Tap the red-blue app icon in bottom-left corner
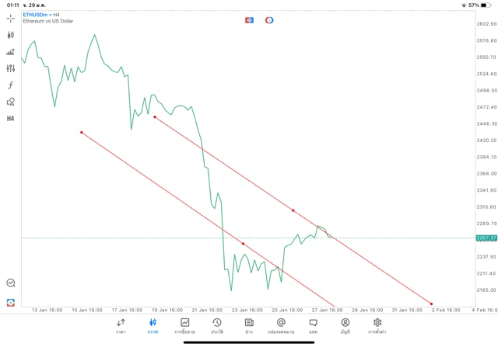 point(11,302)
